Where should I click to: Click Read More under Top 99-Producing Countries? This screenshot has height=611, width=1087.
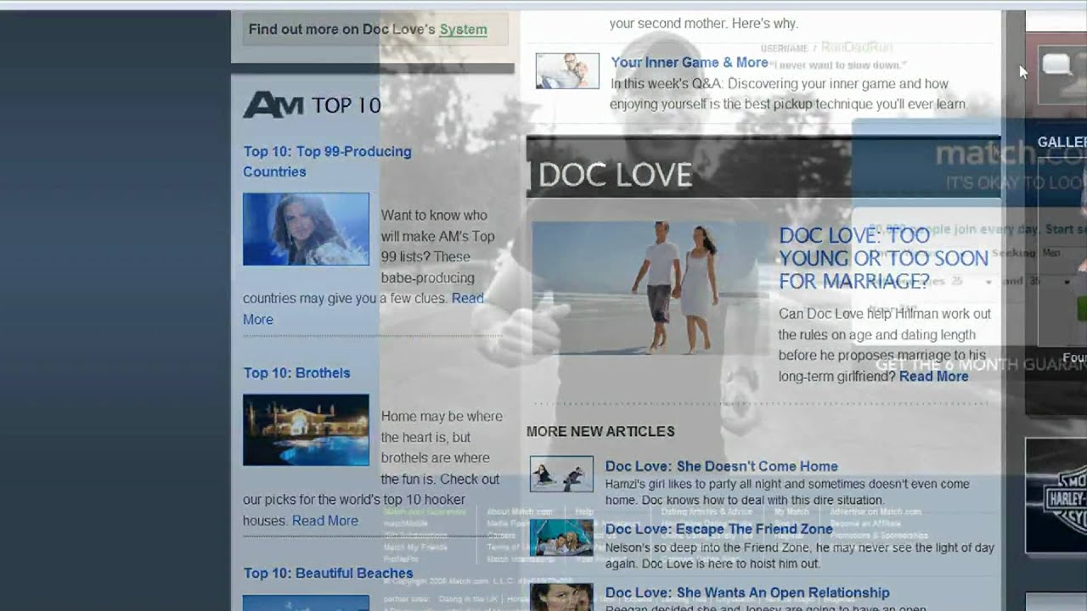pos(363,309)
